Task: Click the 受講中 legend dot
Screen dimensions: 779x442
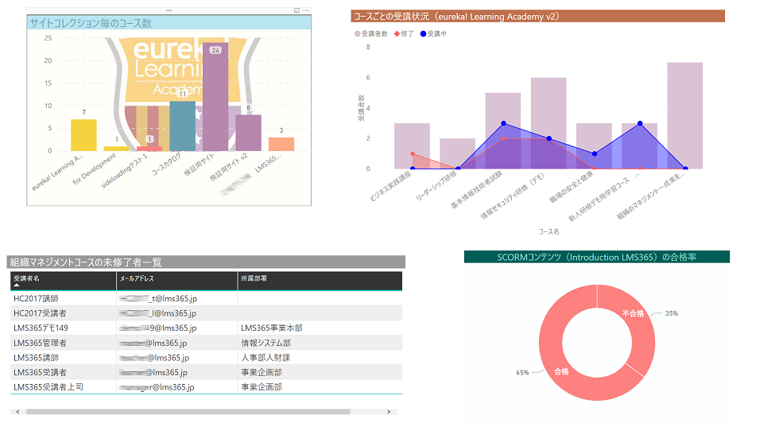Action: (422, 34)
